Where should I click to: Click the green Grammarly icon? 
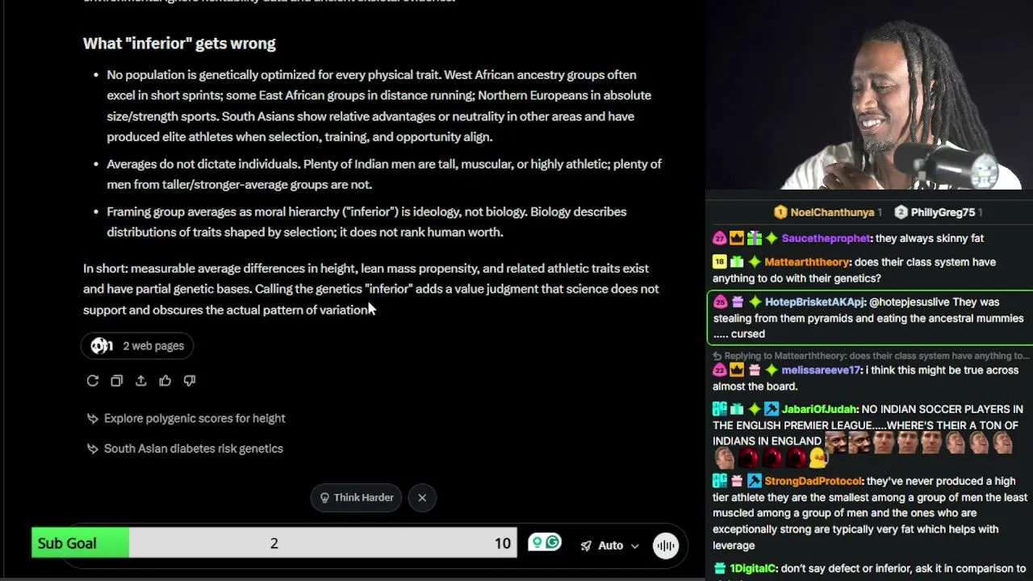pyautogui.click(x=553, y=542)
